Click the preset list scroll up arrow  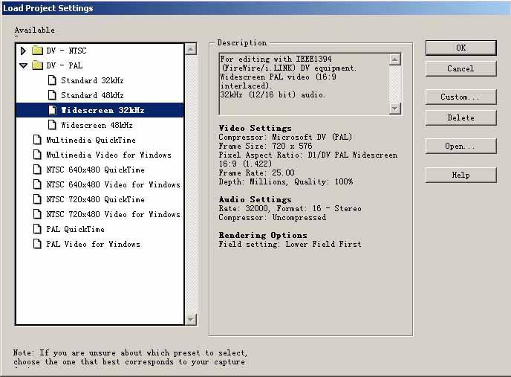click(191, 49)
